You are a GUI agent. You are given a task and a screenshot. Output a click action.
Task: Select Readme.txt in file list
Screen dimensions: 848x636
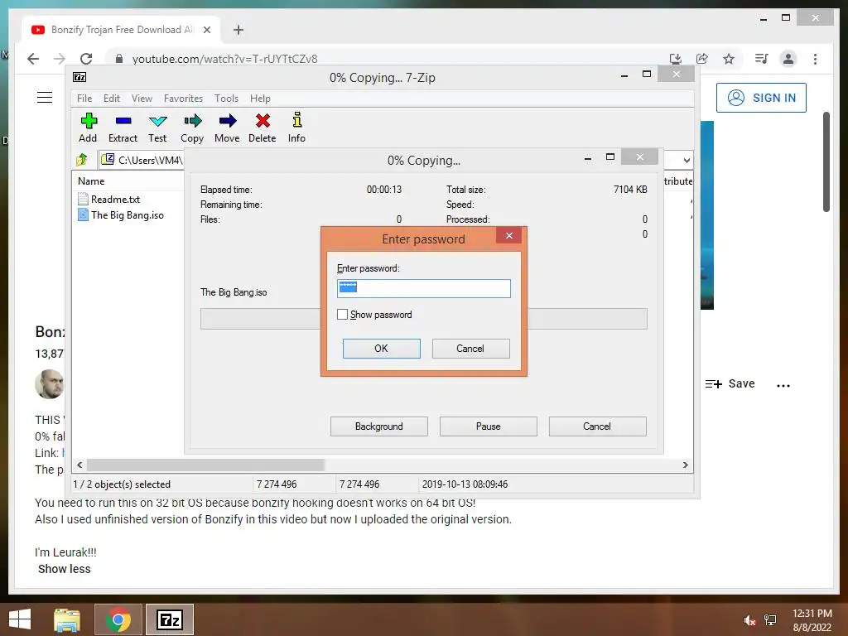115,199
